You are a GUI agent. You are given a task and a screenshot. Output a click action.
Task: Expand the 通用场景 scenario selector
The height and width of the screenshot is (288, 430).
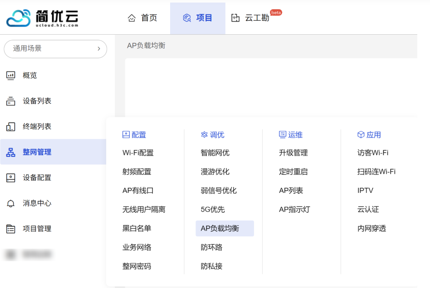(x=55, y=49)
